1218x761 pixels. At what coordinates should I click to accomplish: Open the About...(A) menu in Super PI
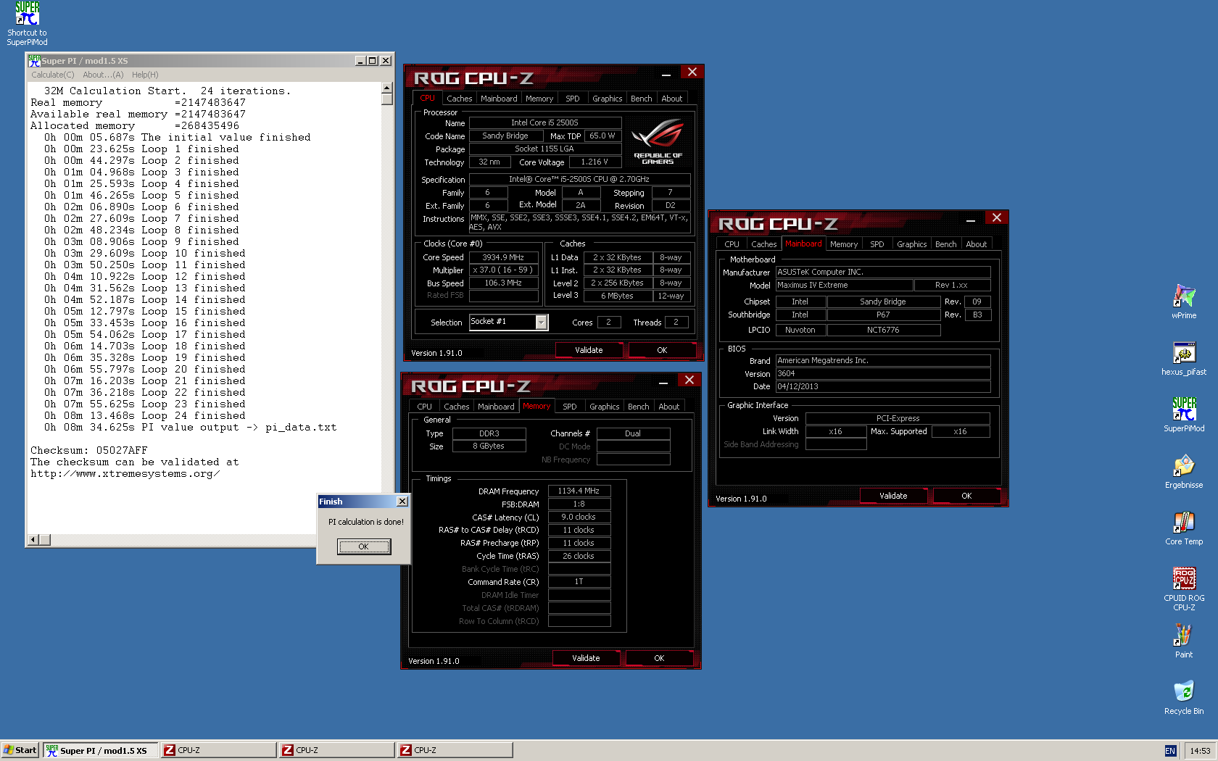coord(103,75)
